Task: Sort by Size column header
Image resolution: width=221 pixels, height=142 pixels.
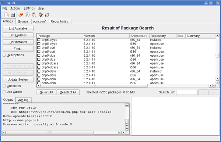Action: (181, 36)
